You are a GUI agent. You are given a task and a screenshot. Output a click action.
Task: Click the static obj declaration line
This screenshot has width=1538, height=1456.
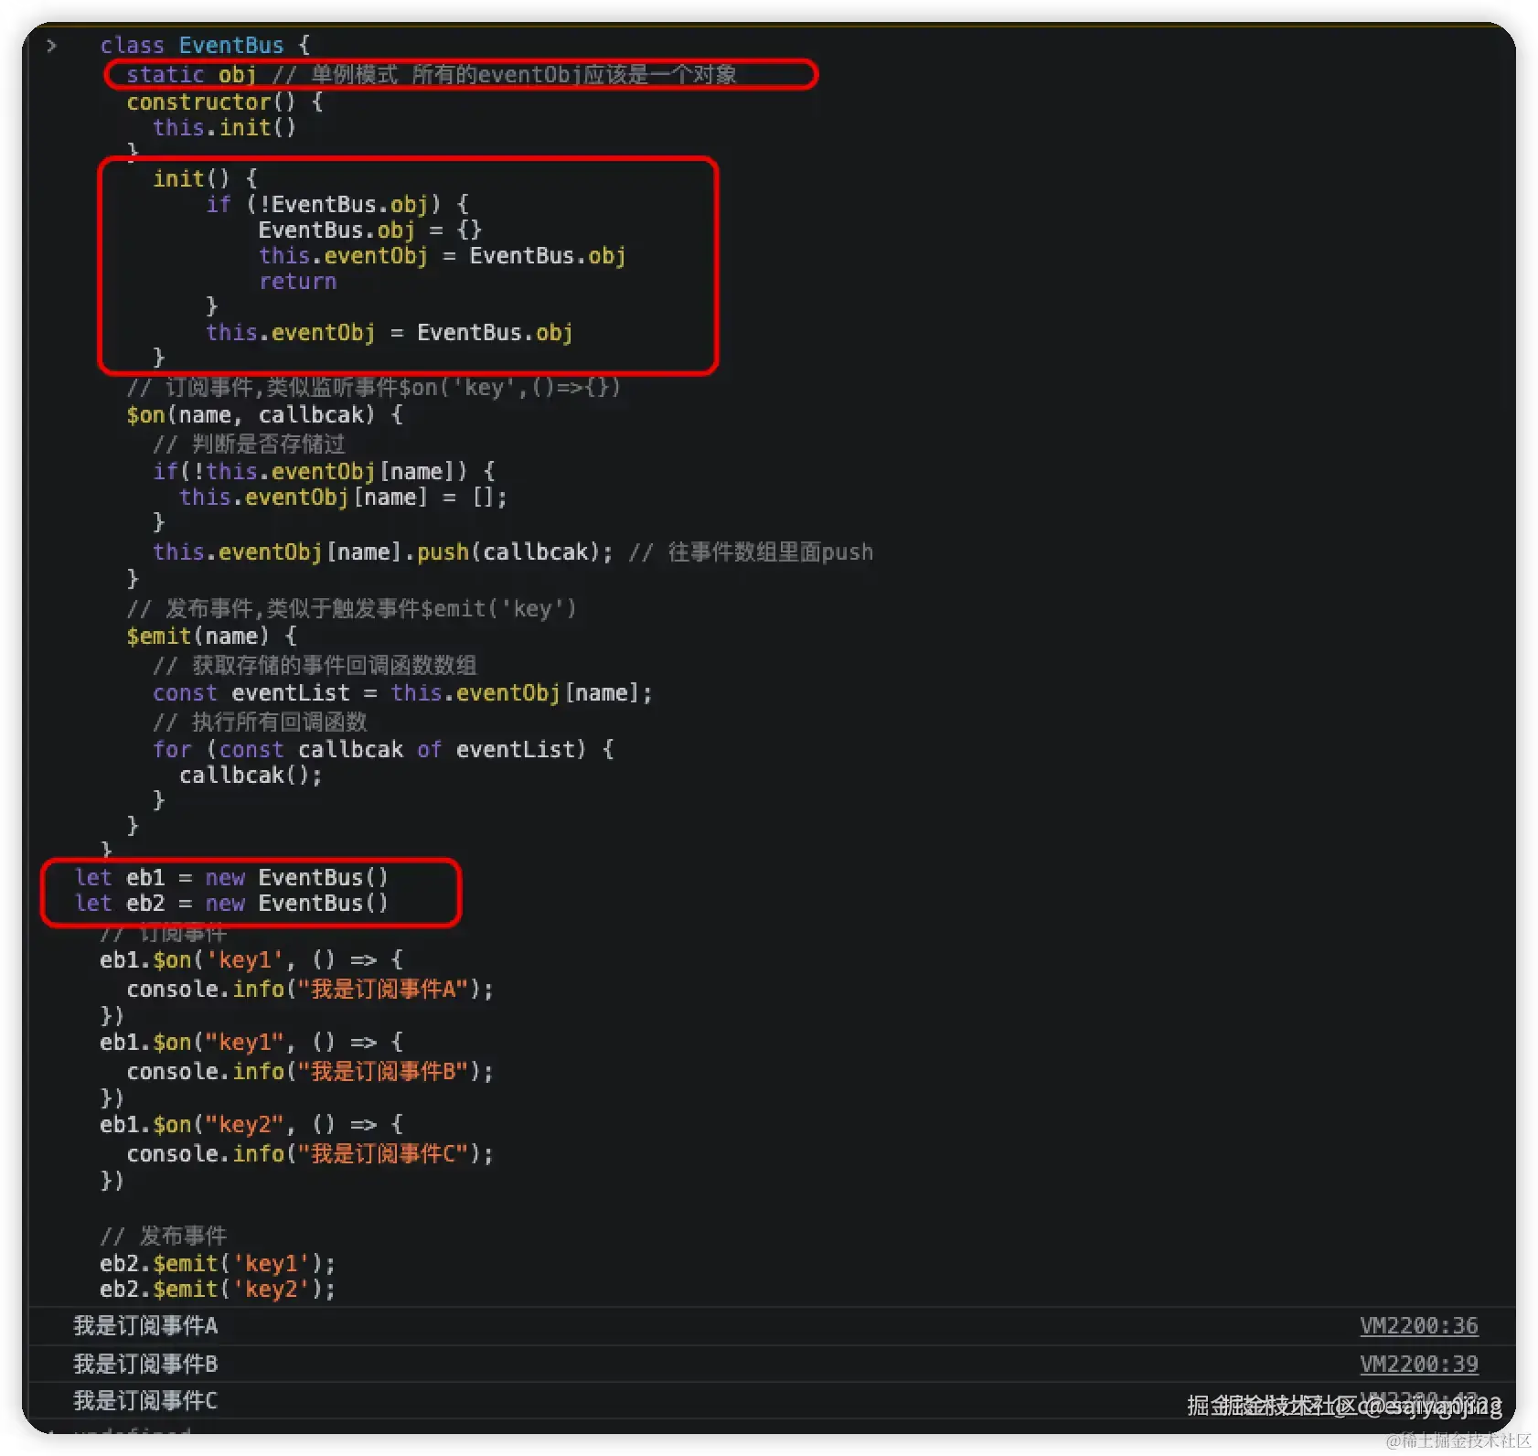click(x=190, y=74)
